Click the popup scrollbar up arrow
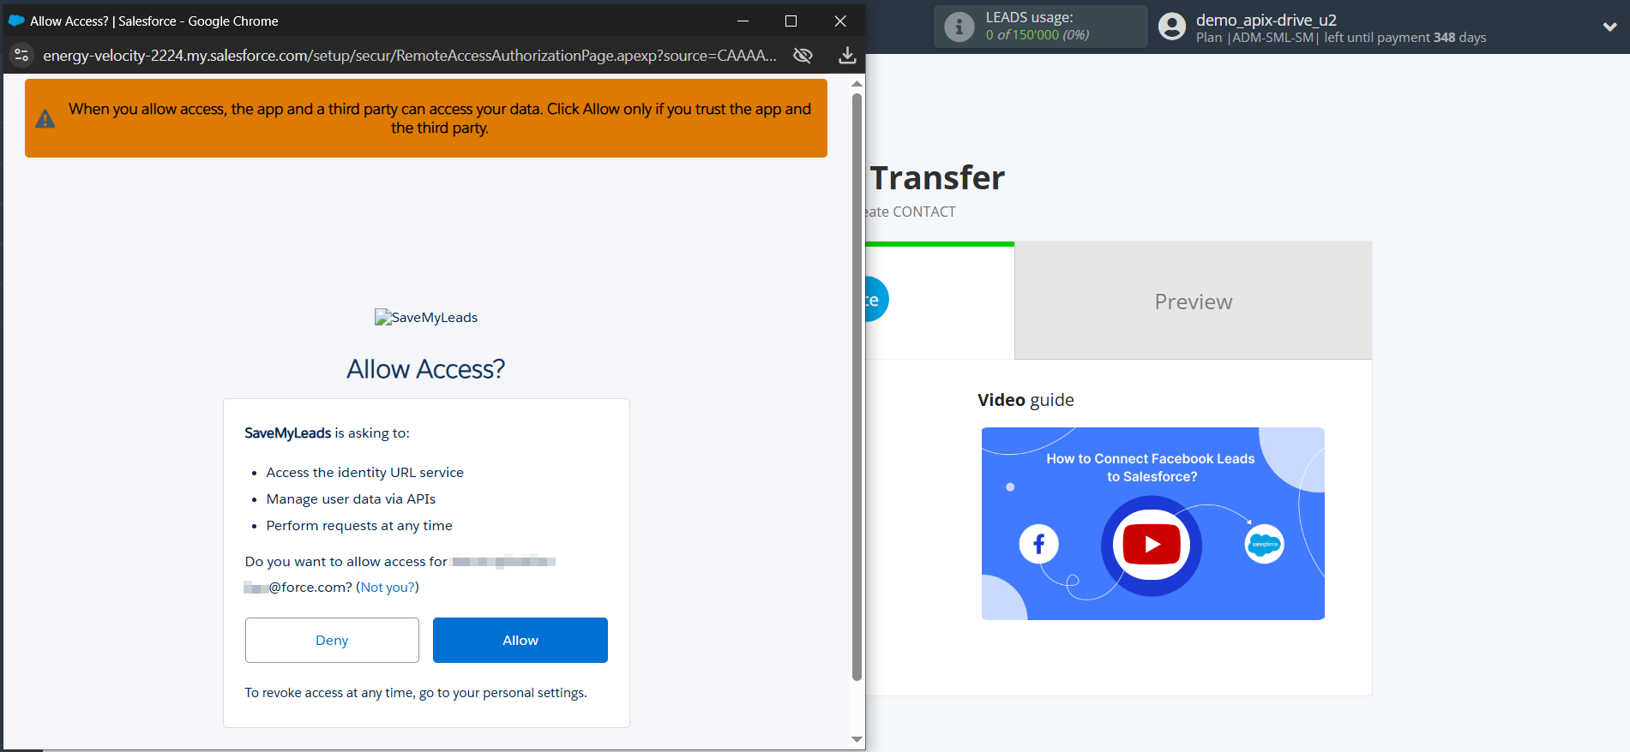 pyautogui.click(x=857, y=84)
